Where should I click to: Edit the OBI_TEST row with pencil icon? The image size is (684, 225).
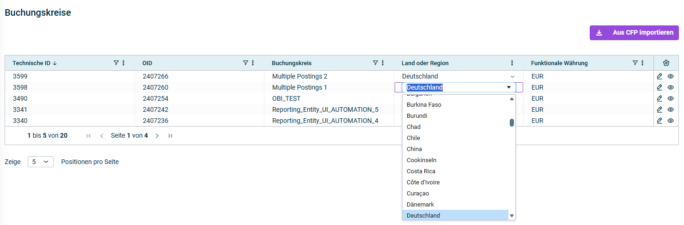[660, 98]
